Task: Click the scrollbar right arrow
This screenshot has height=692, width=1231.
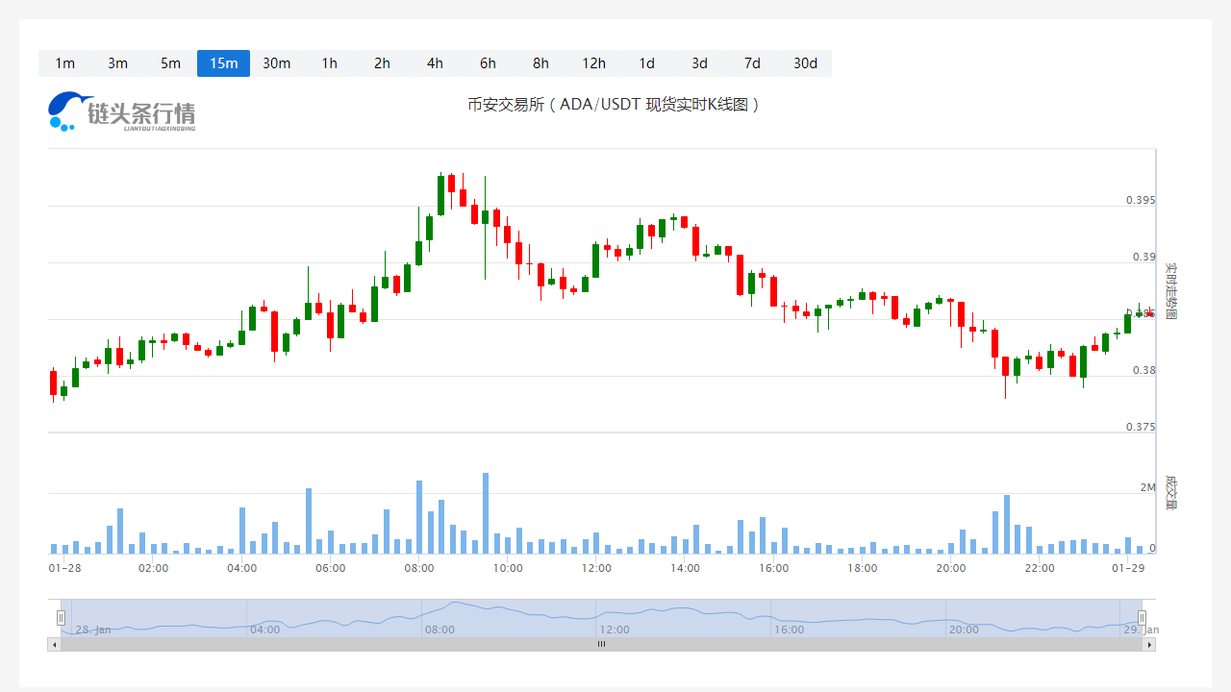Action: pyautogui.click(x=1149, y=645)
